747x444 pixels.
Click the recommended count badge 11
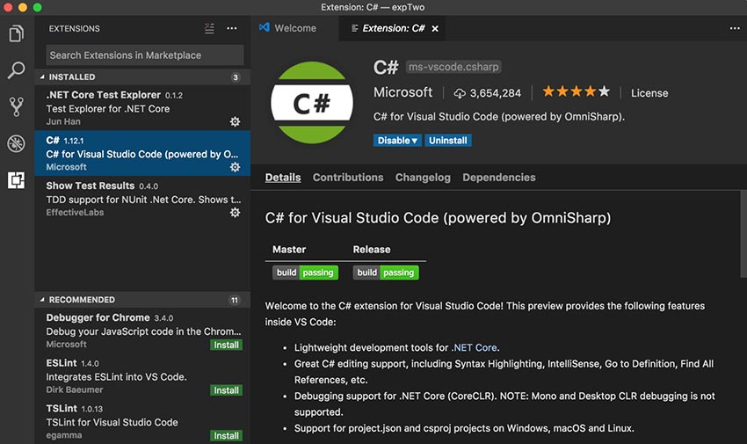pos(235,300)
